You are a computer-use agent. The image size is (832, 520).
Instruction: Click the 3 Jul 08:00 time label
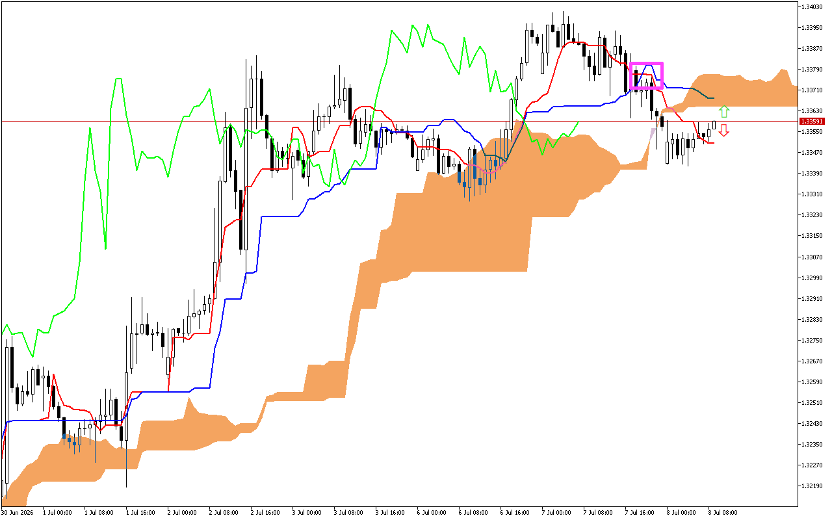(x=348, y=512)
